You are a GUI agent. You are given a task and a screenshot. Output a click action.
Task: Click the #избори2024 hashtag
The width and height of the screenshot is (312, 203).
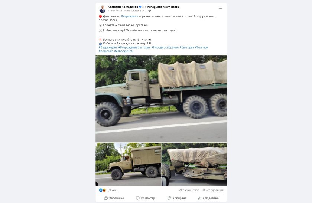[123, 51]
